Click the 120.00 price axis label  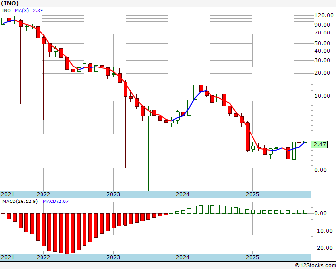(324, 15)
